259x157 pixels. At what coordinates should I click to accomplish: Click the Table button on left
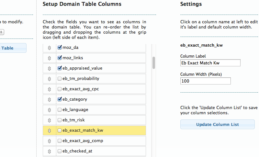click(13, 48)
